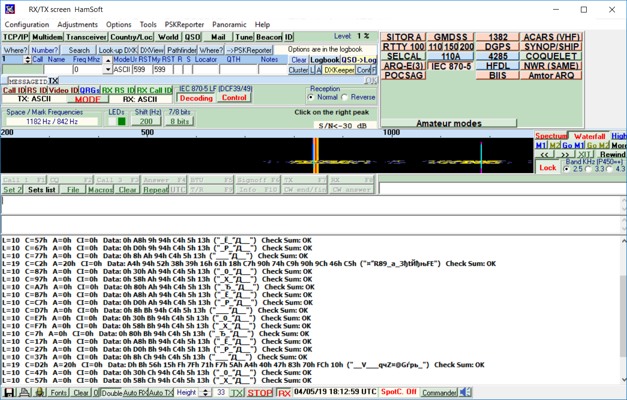Click the Locator input field

(205, 69)
